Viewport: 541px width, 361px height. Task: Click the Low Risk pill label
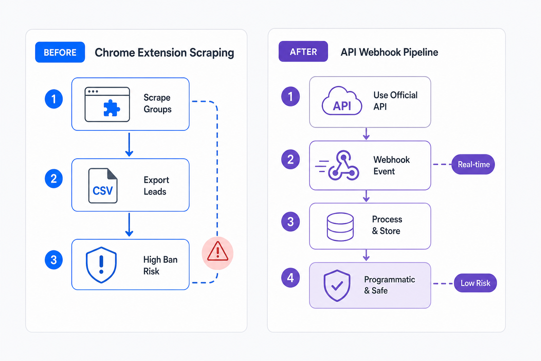[475, 283]
